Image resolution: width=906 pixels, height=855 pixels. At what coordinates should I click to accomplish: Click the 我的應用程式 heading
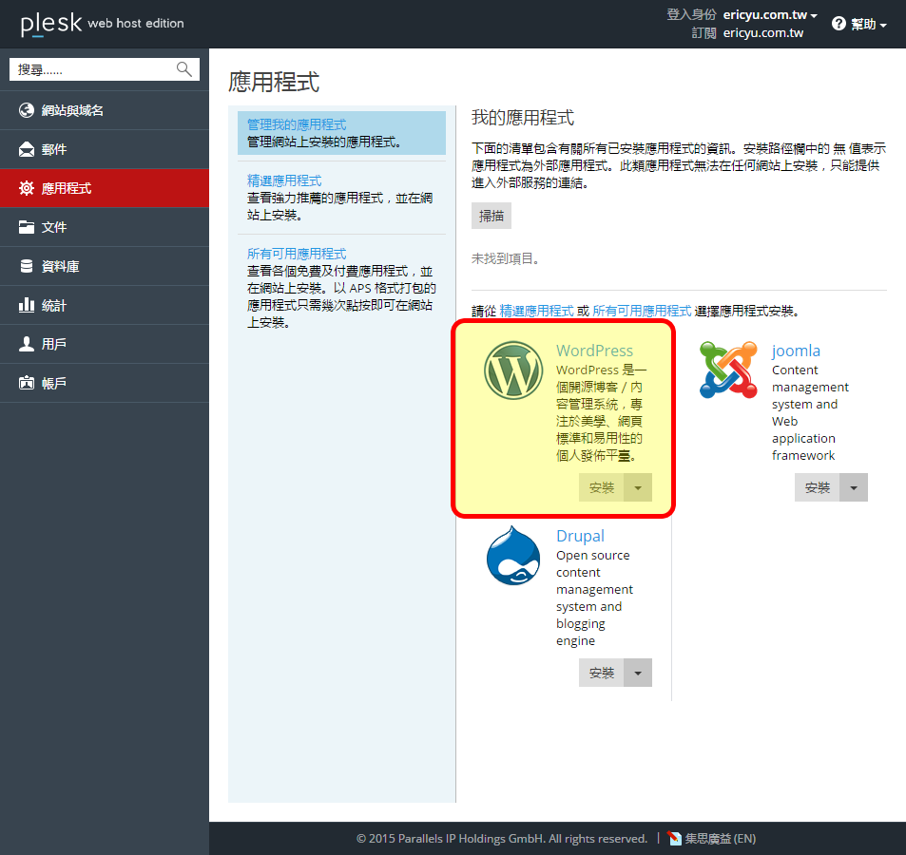tap(523, 118)
